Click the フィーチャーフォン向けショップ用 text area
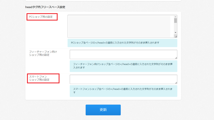Viewport: 214px width, 120px height. click(x=123, y=54)
